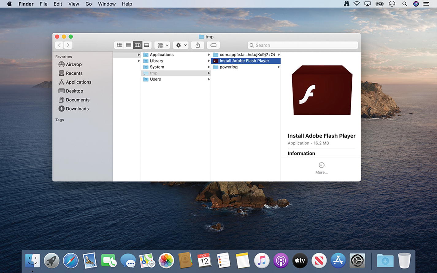Open Messages from the Dock
Image resolution: width=437 pixels, height=273 pixels.
tap(128, 261)
